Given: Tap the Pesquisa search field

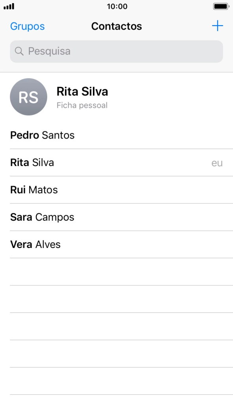Looking at the screenshot, I should coord(116,51).
